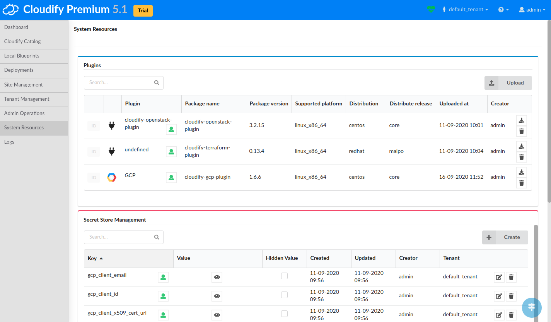Download the cloudify-gcp-plugin package
551x322 pixels.
(x=522, y=172)
